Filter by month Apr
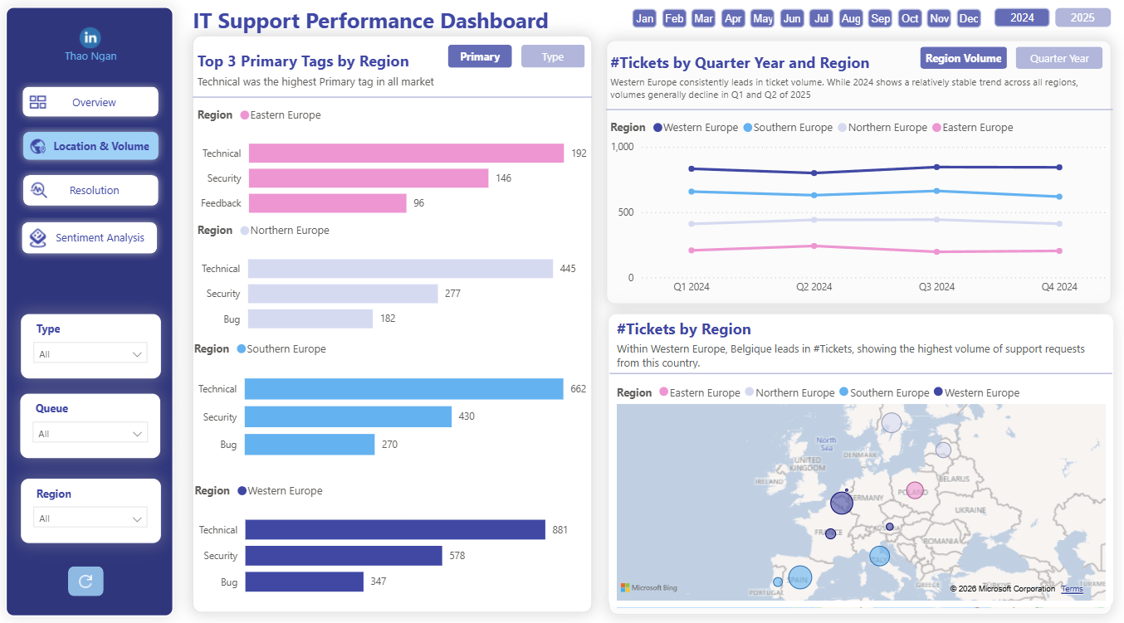Screen dimensions: 1124x623 click(733, 18)
